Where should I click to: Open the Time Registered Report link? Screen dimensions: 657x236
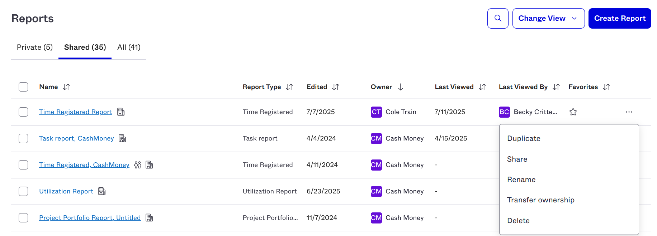click(76, 112)
